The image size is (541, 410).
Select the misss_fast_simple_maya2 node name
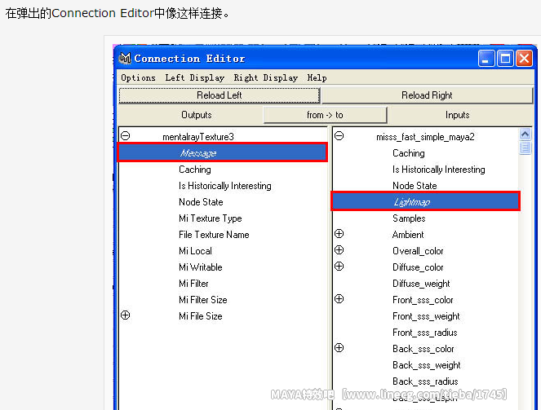[425, 137]
